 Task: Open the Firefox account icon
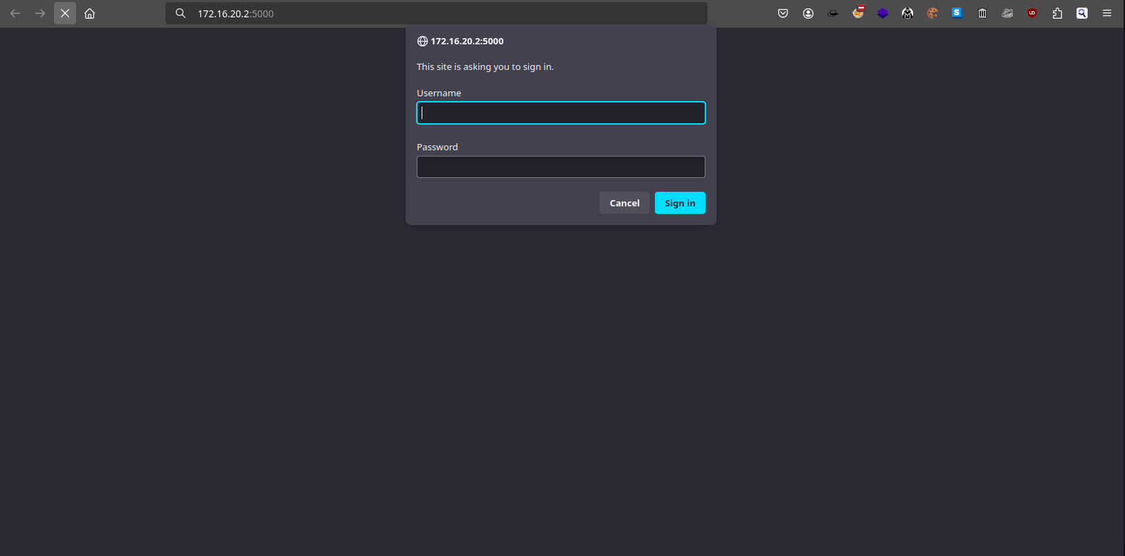click(808, 13)
